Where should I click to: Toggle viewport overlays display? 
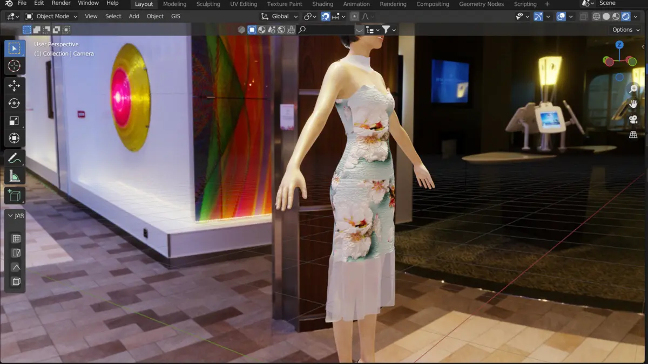561,16
